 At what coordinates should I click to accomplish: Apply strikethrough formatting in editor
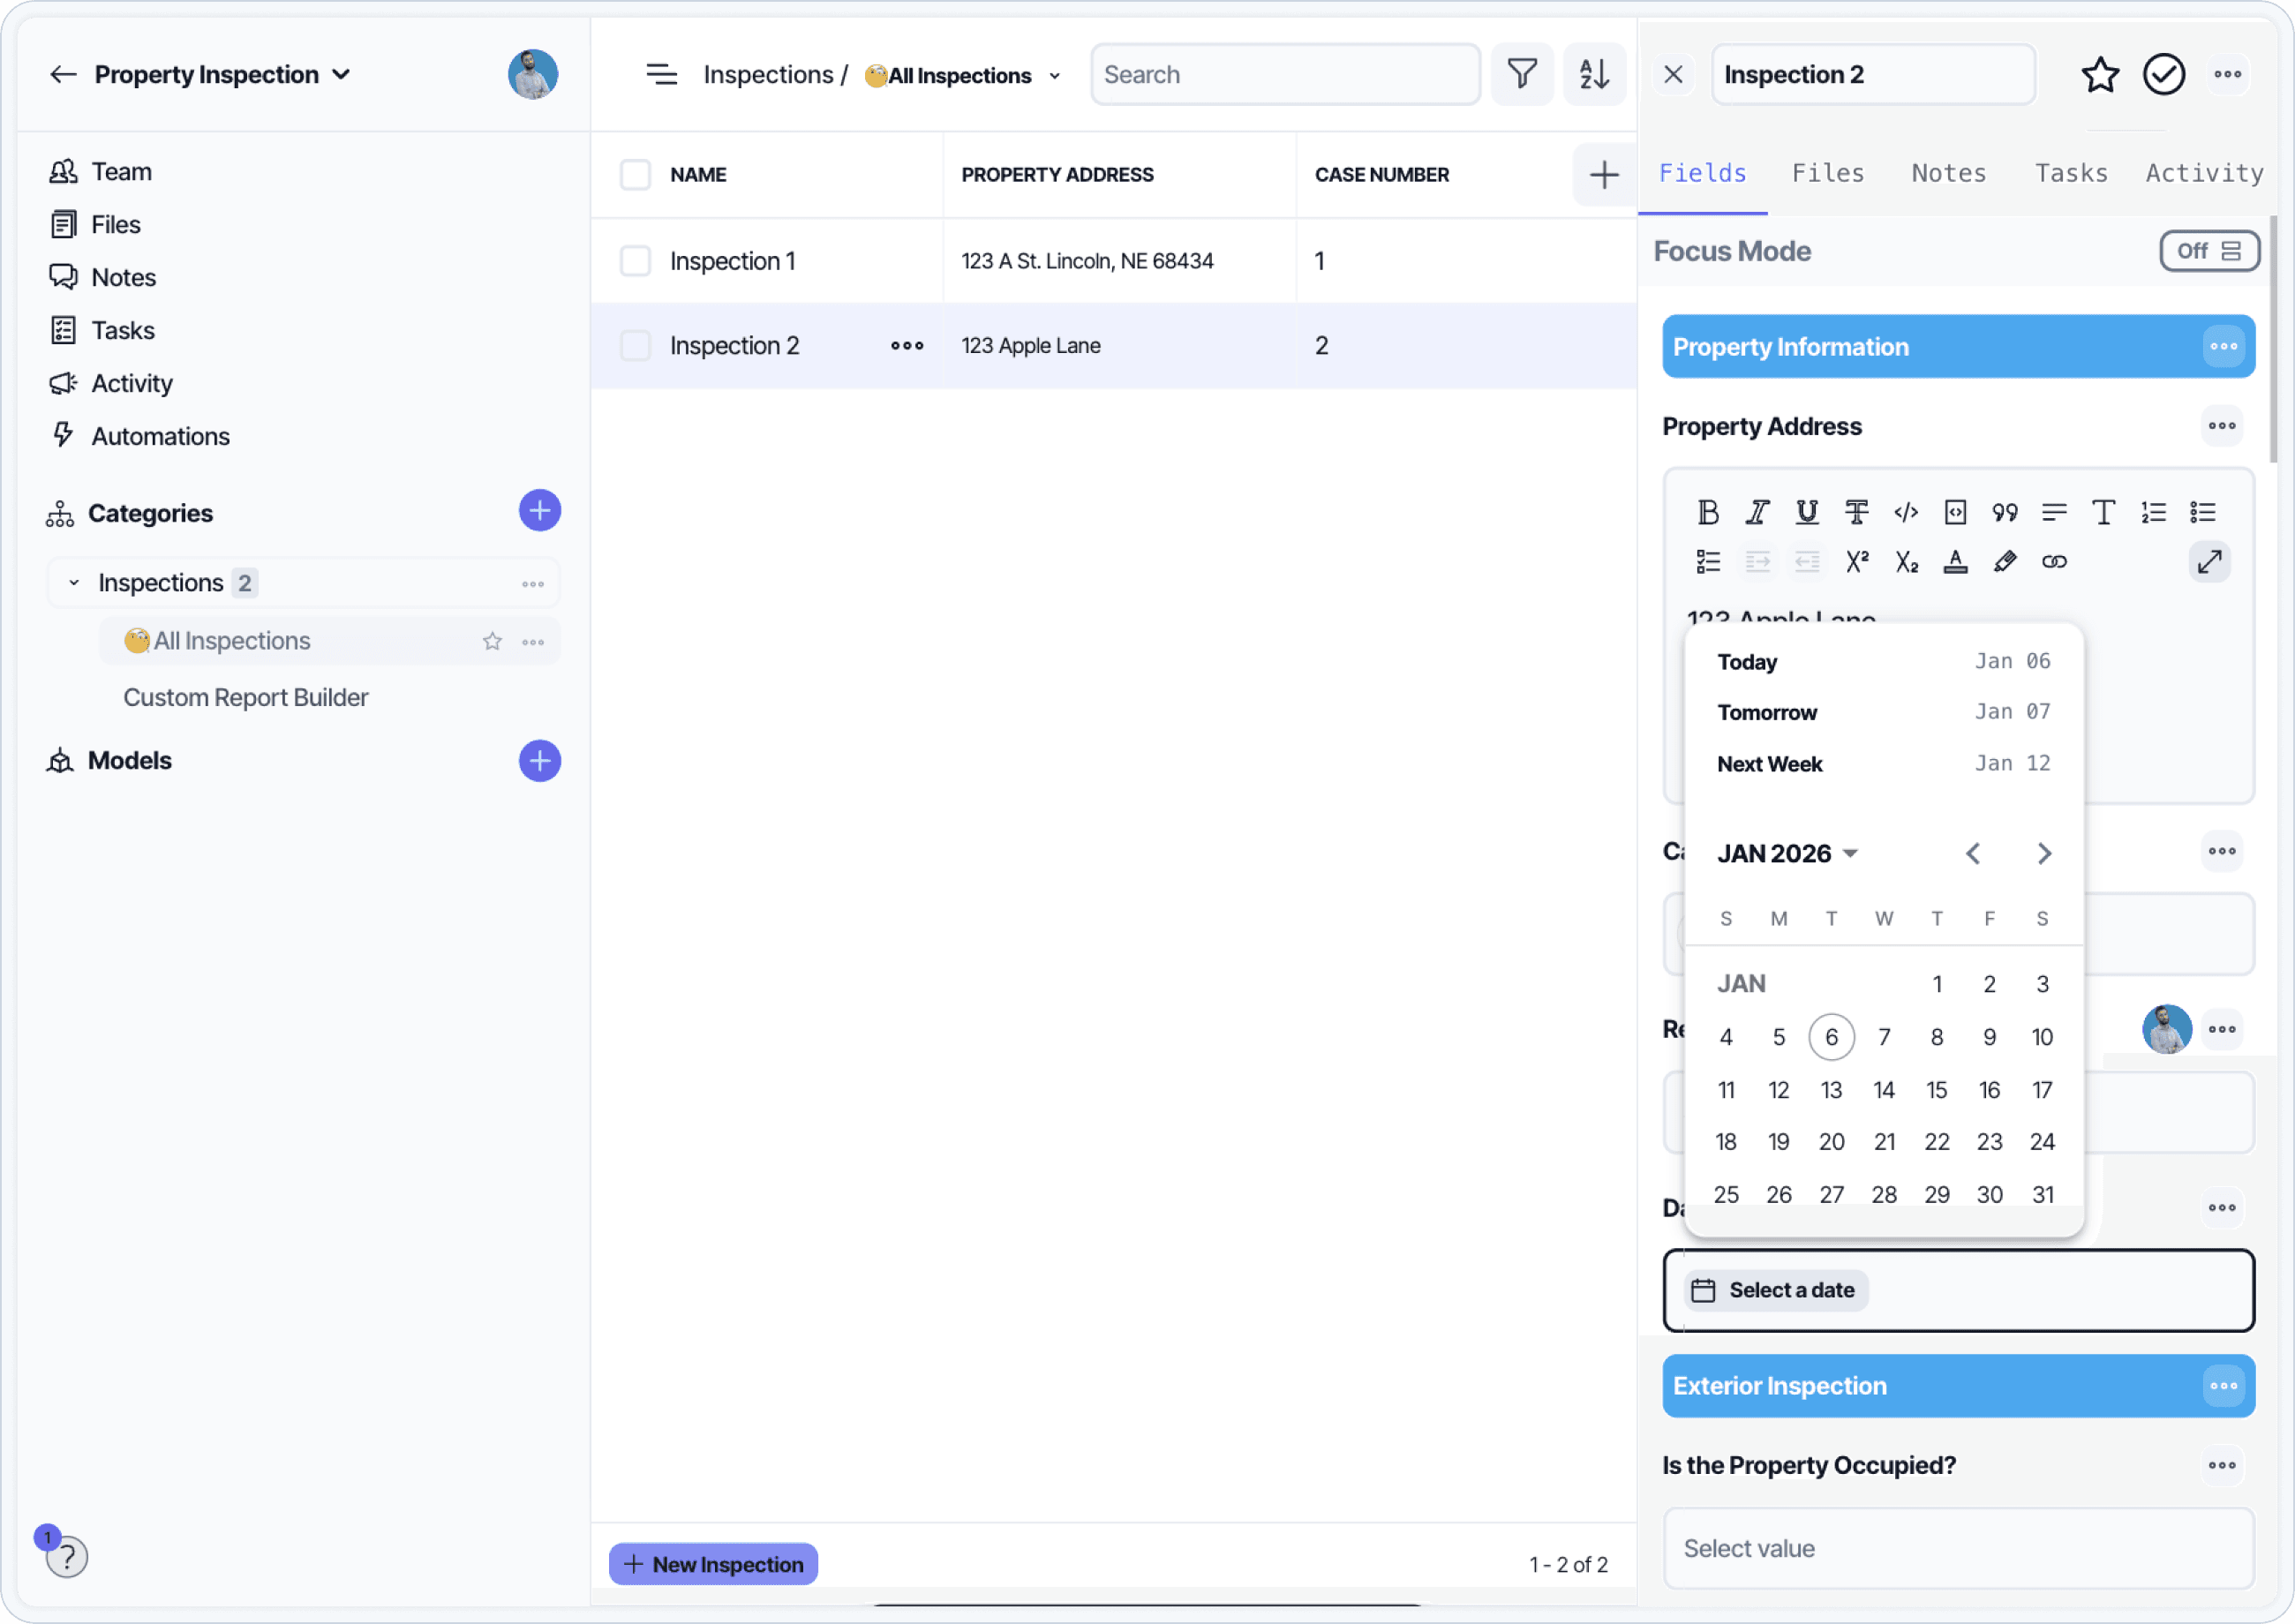point(1856,512)
